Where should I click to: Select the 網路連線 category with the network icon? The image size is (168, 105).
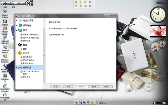[x=27, y=25]
